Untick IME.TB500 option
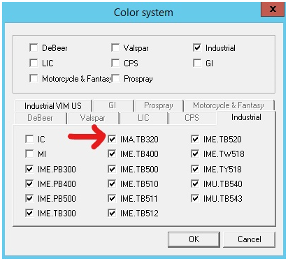This screenshot has width=288, height=261. pos(112,169)
